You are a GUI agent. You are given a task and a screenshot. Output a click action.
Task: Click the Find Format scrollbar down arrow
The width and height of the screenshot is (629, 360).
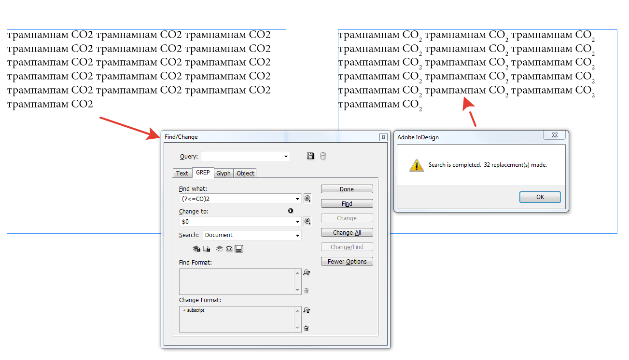point(297,291)
